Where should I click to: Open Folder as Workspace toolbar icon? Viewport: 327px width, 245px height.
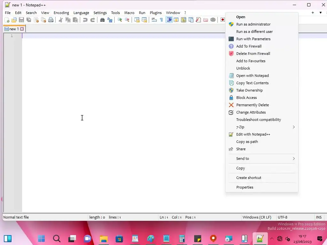coord(206,20)
